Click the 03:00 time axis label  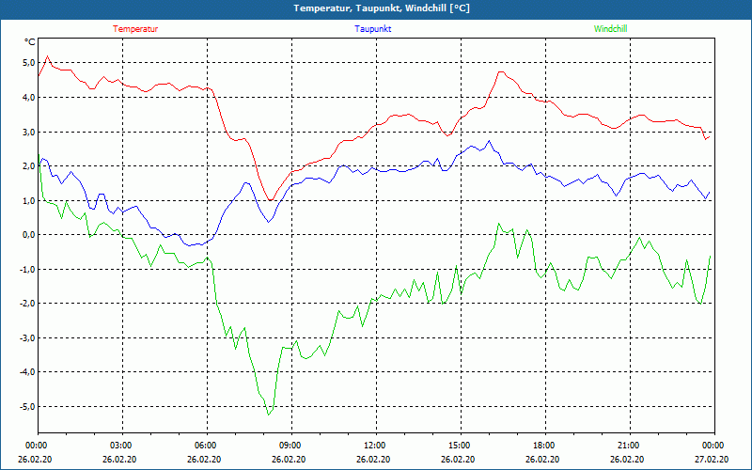click(119, 446)
